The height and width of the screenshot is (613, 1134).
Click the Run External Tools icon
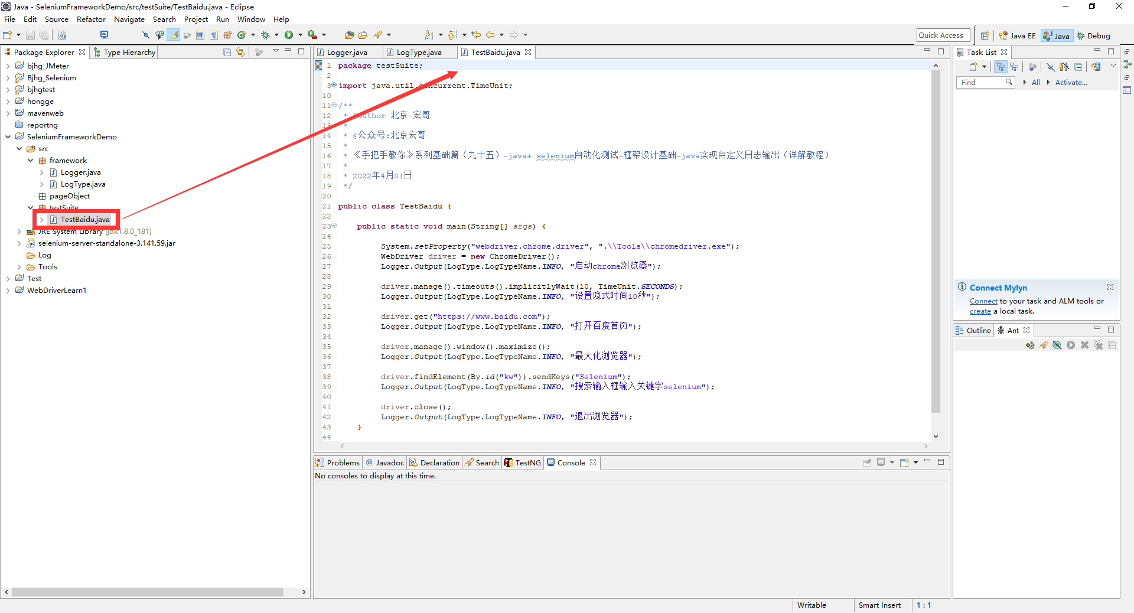pyautogui.click(x=312, y=35)
